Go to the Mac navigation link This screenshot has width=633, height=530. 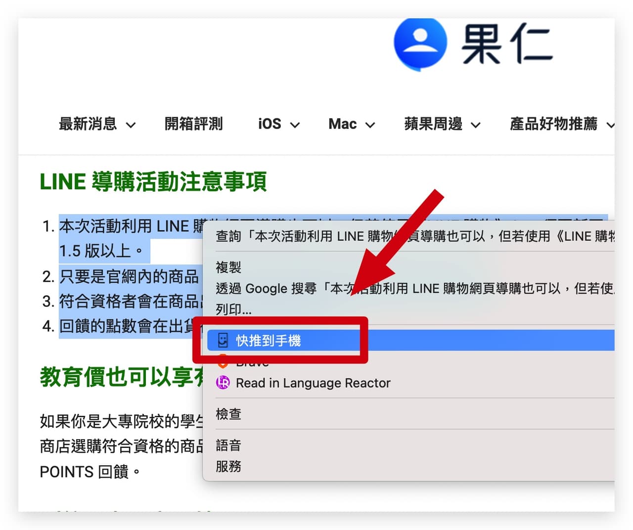[x=342, y=124]
